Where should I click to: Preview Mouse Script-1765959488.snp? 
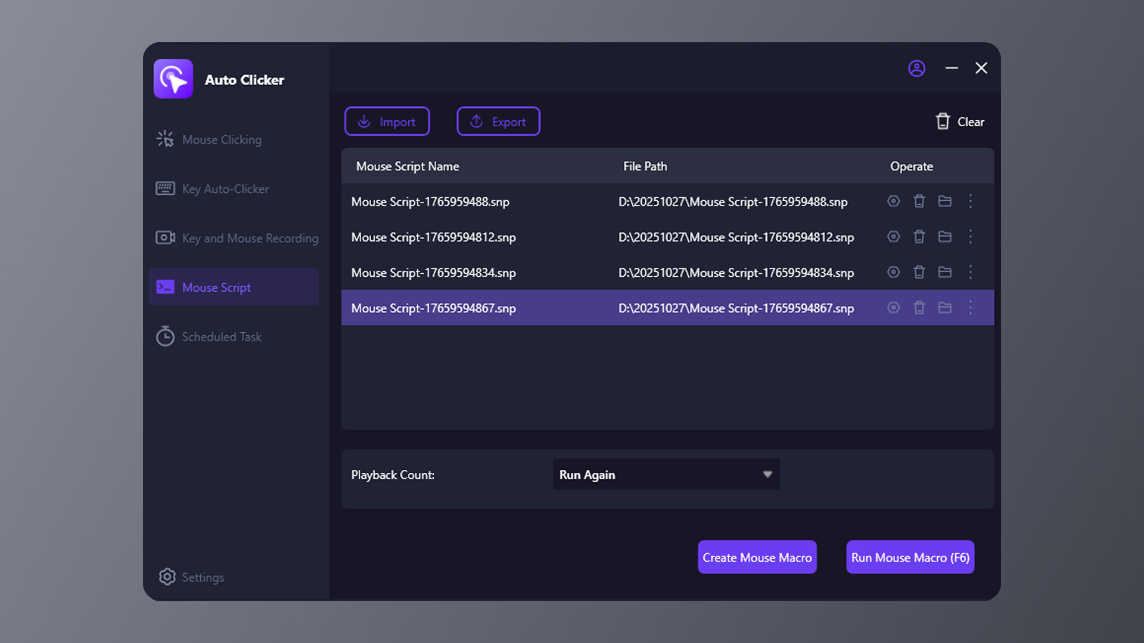tap(893, 201)
